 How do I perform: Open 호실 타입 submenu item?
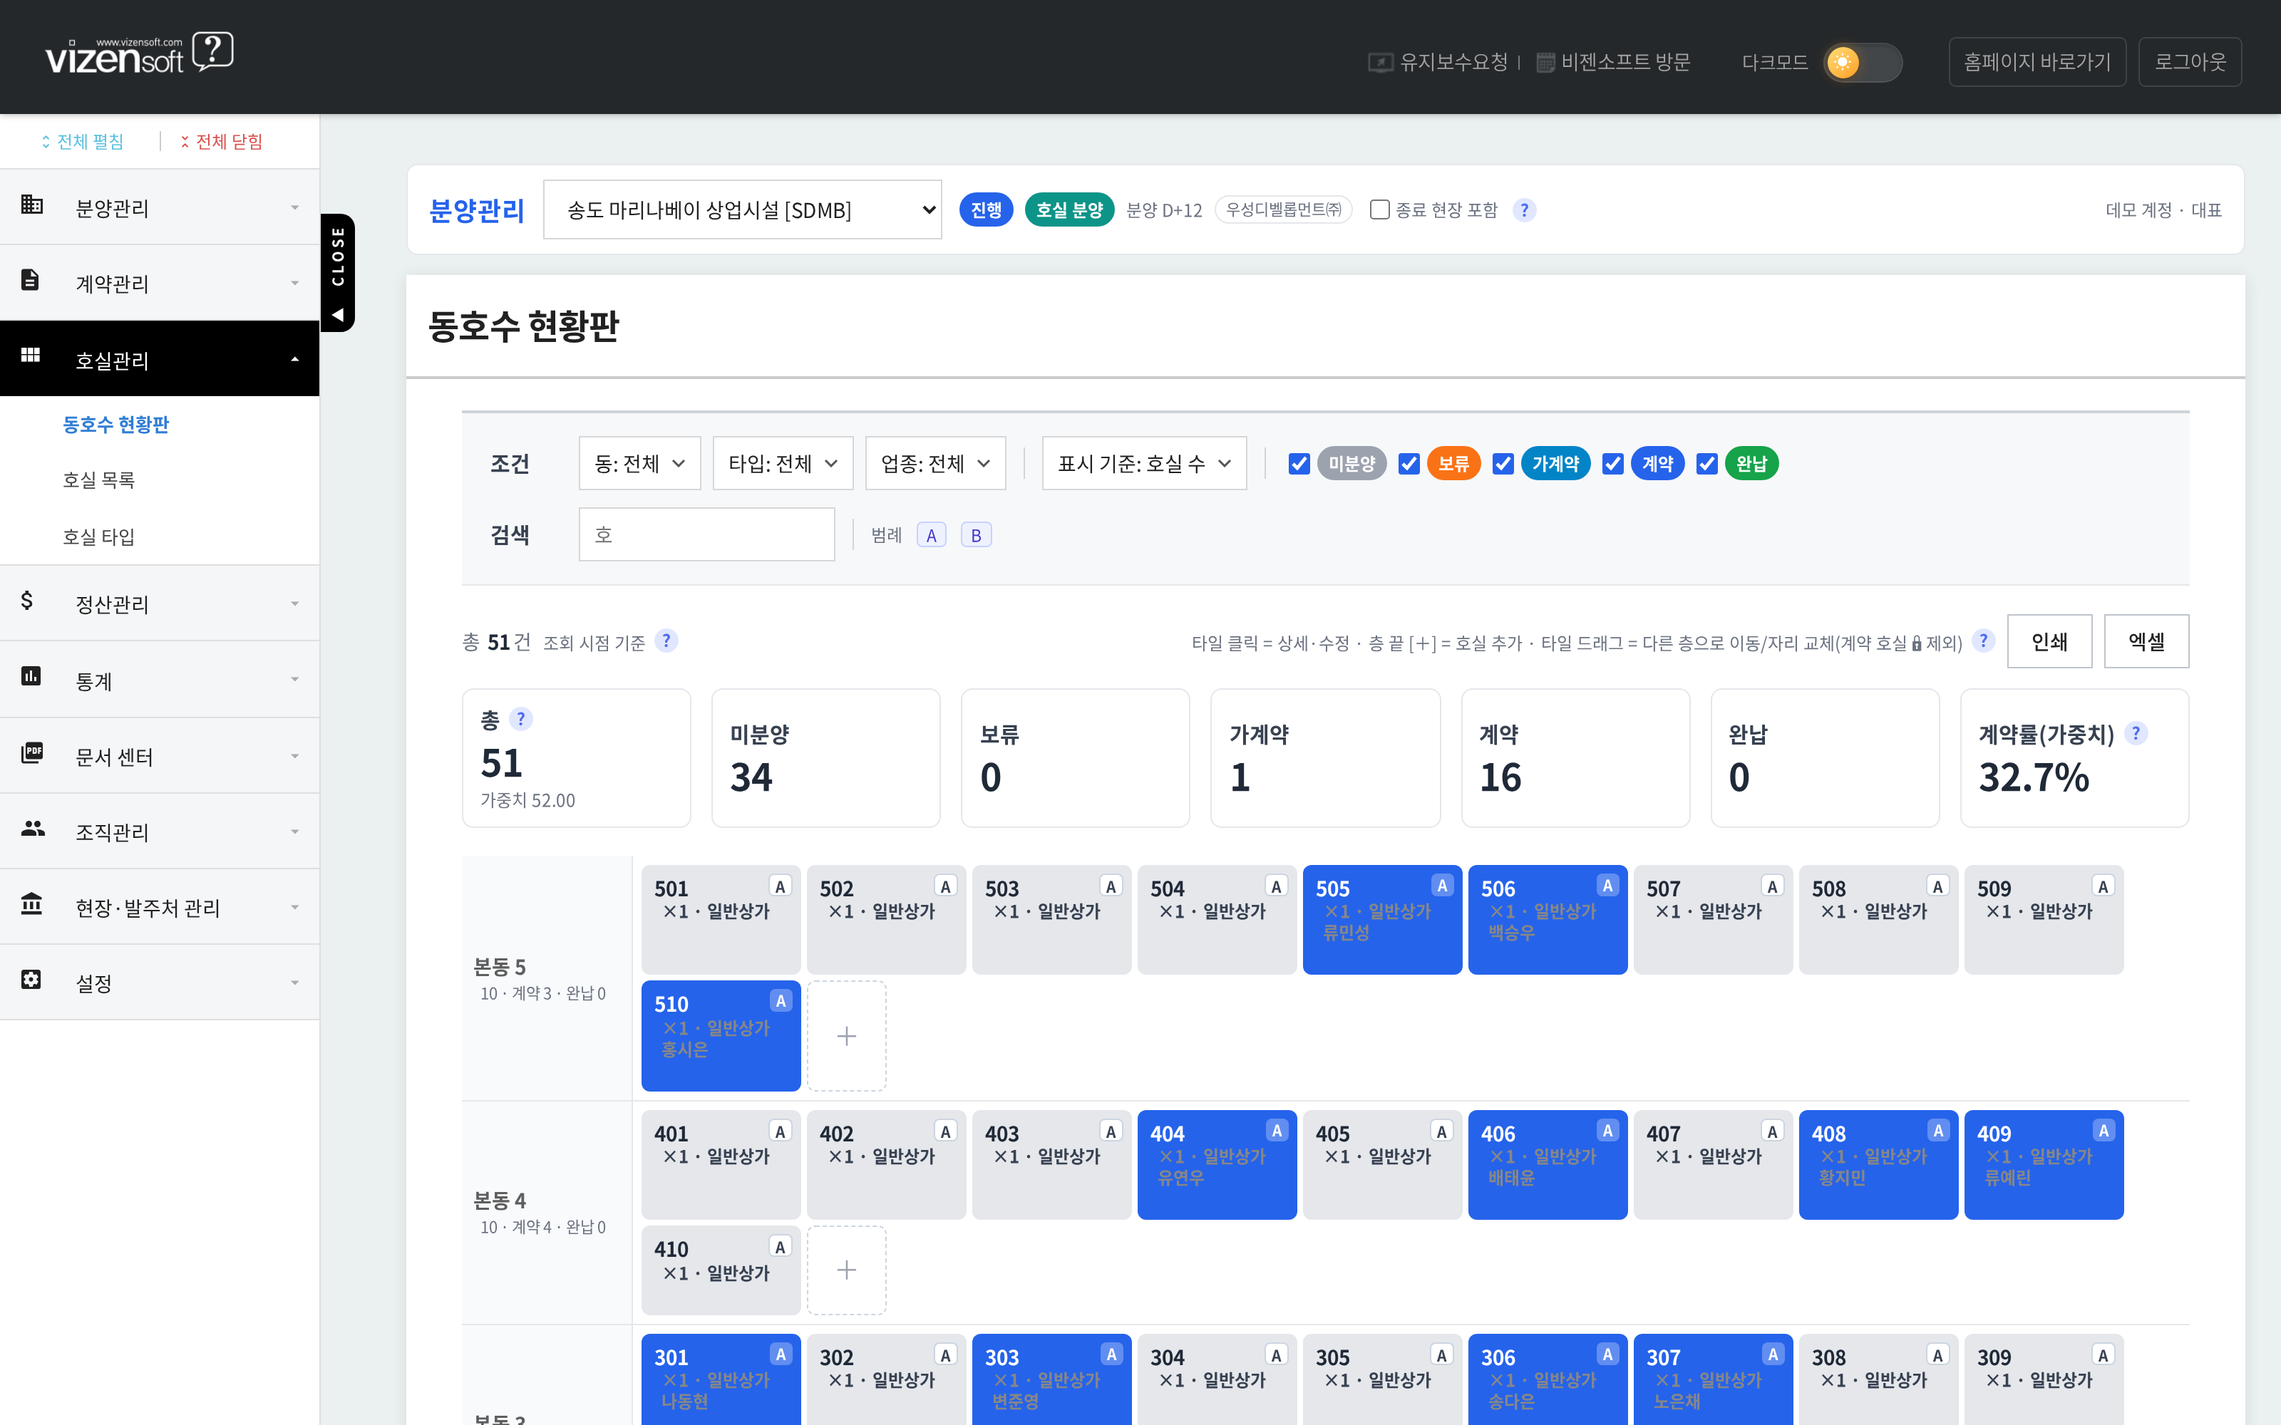tap(99, 537)
